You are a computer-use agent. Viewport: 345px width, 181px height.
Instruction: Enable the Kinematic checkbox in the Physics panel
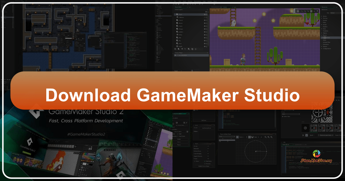click(204, 163)
